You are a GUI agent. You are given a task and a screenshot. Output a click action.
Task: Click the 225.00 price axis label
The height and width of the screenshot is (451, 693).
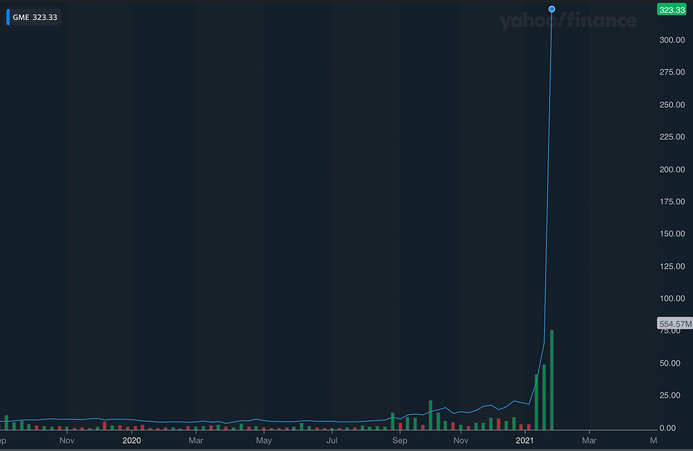[672, 137]
